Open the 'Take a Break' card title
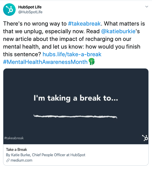The image size is (152, 169). pyautogui.click(x=16, y=150)
